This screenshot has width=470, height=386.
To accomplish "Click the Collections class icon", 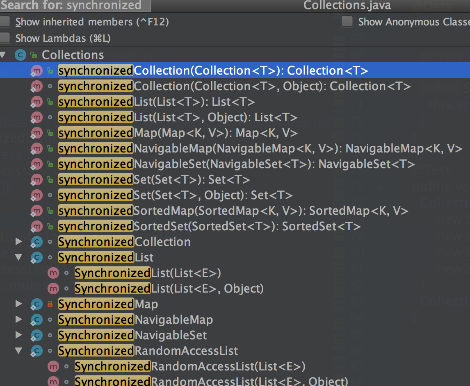I will click(20, 55).
